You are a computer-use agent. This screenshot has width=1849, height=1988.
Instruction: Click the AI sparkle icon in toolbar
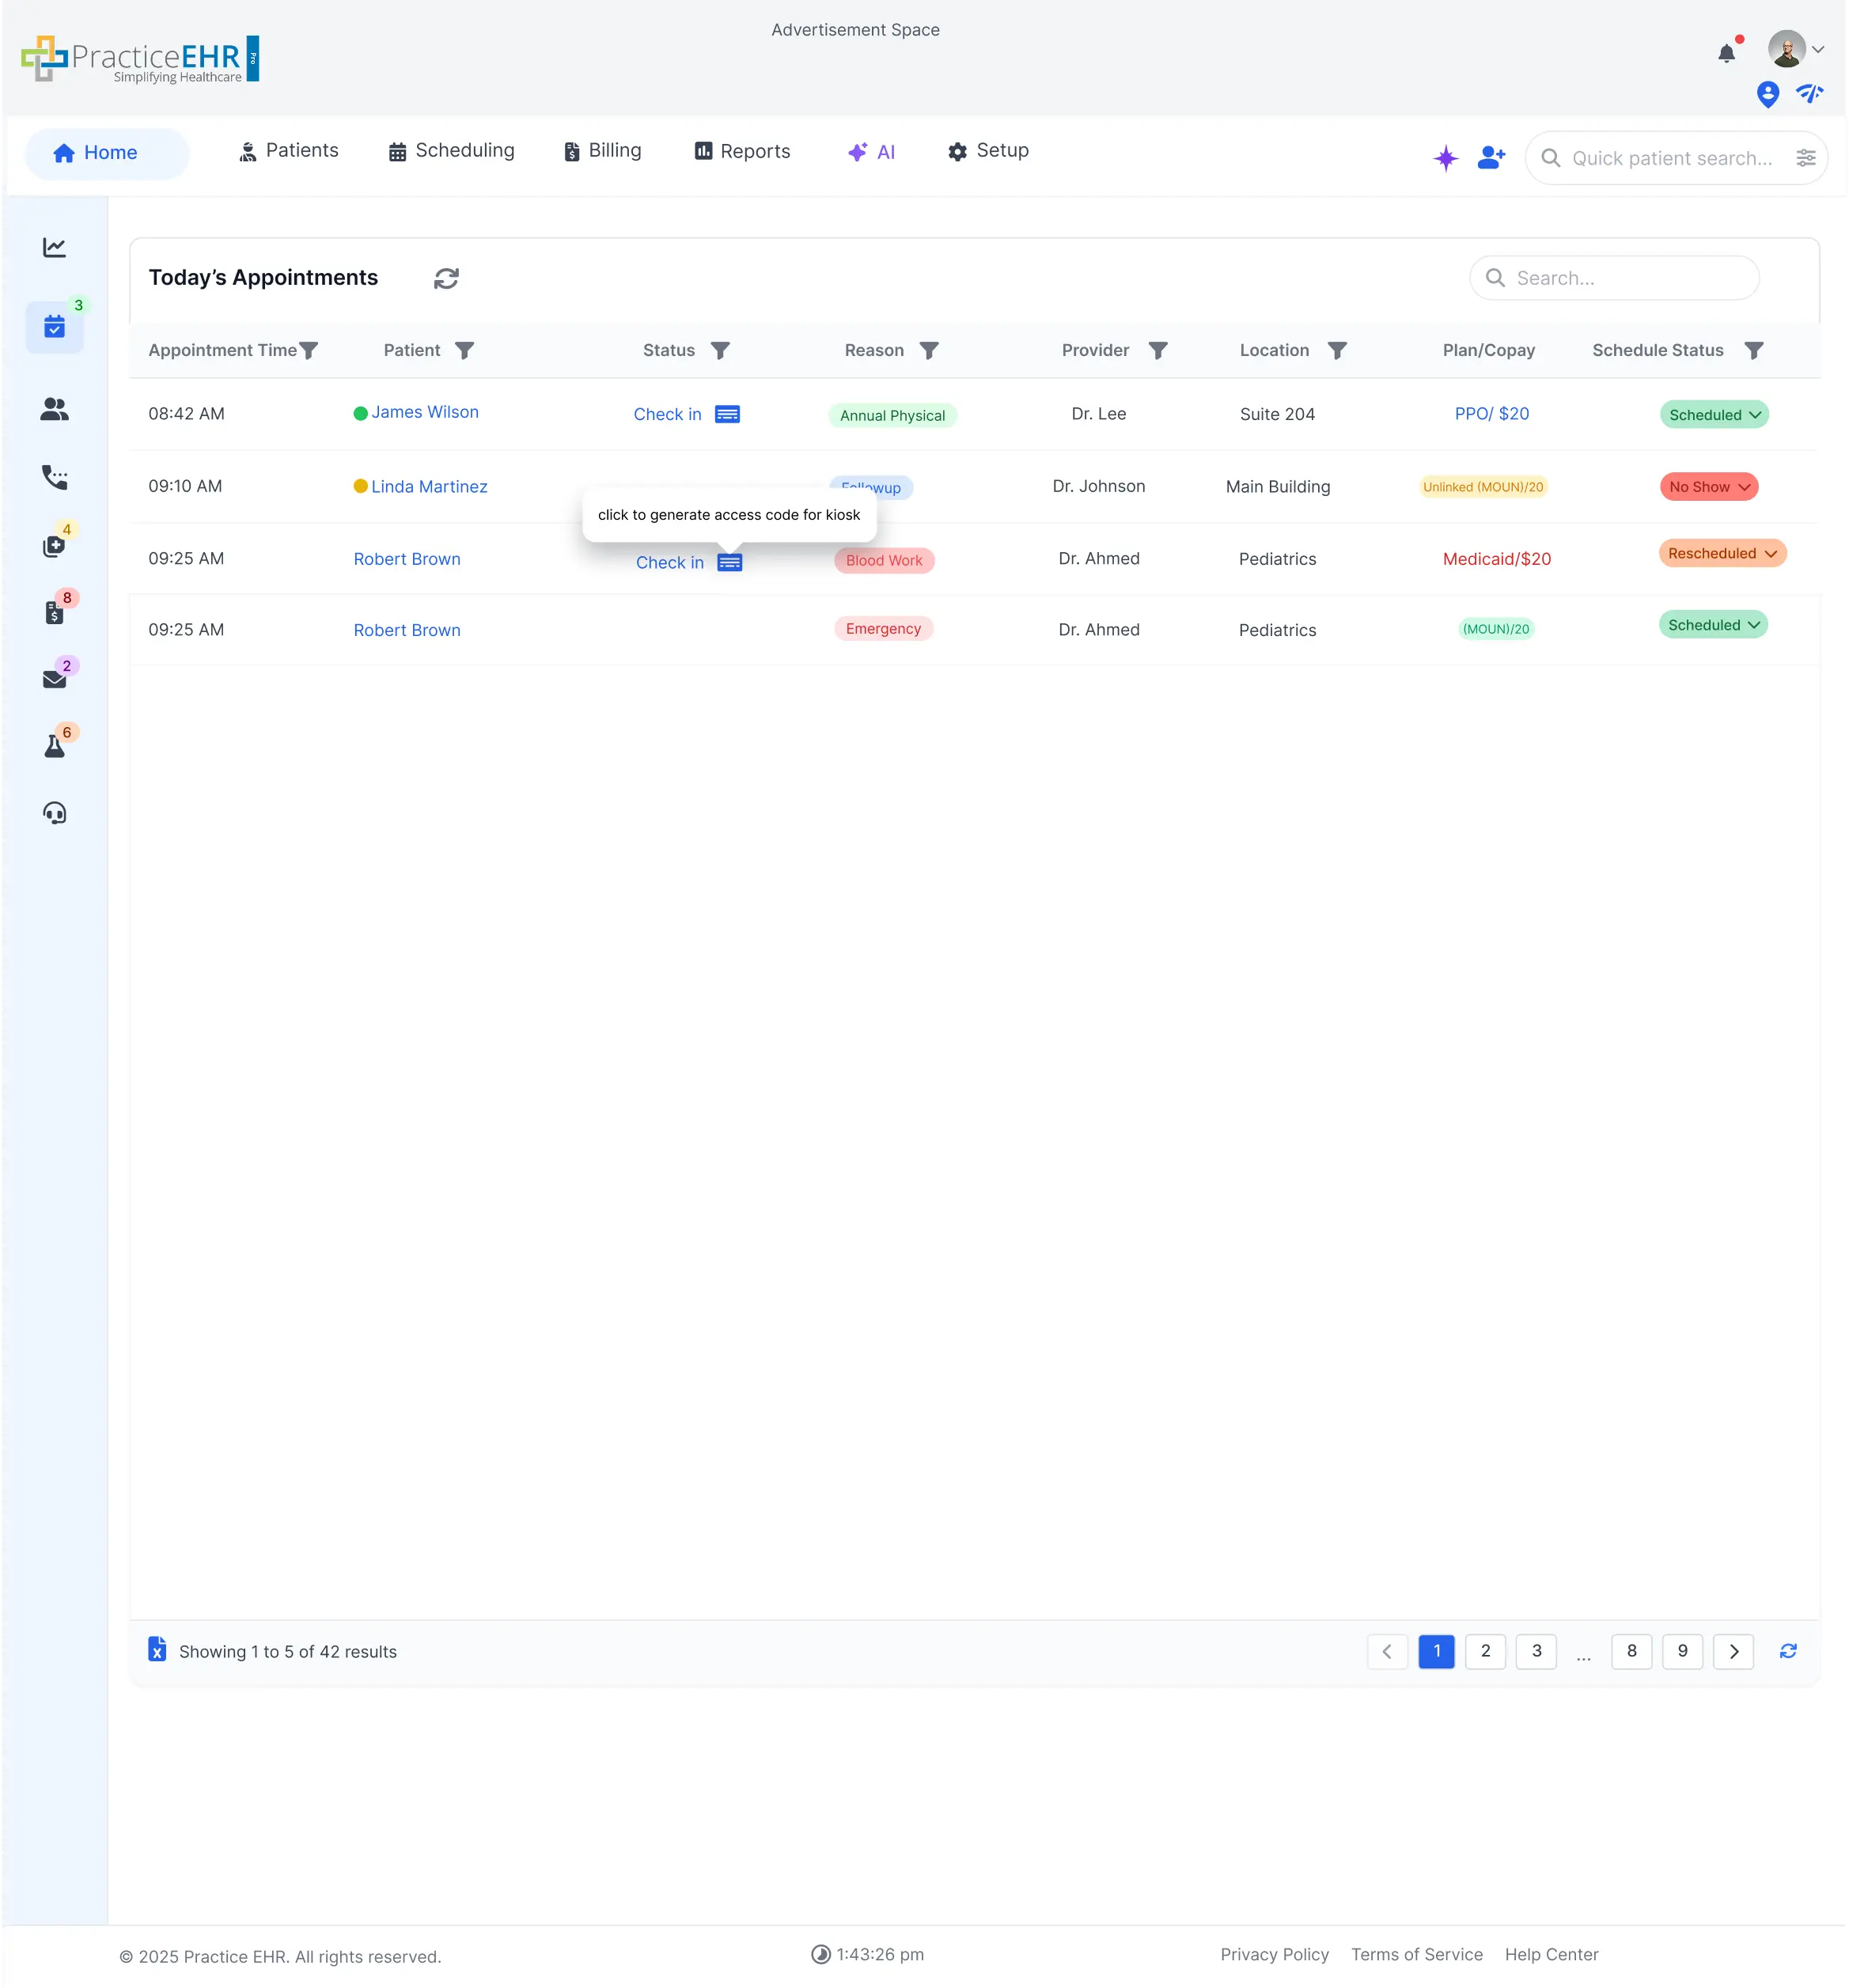tap(1446, 157)
